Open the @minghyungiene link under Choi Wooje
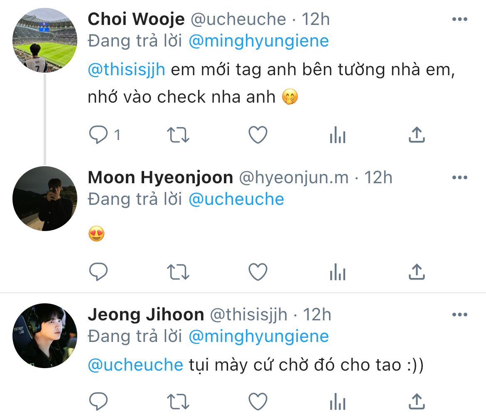486x418 pixels. pyautogui.click(x=258, y=41)
